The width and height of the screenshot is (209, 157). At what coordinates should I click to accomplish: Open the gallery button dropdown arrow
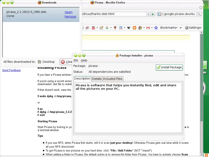tap(144, 28)
